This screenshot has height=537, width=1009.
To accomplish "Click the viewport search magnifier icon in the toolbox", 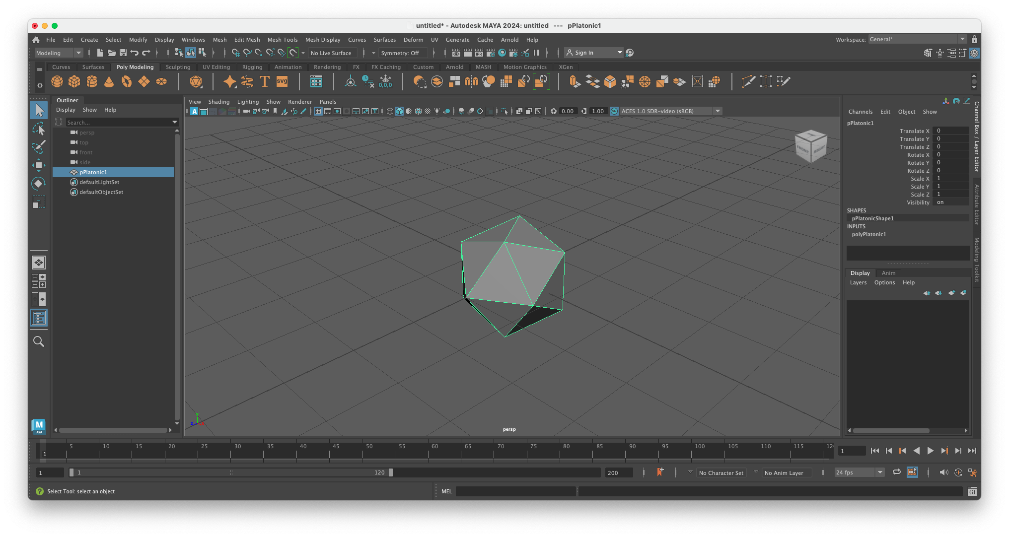I will 39,341.
